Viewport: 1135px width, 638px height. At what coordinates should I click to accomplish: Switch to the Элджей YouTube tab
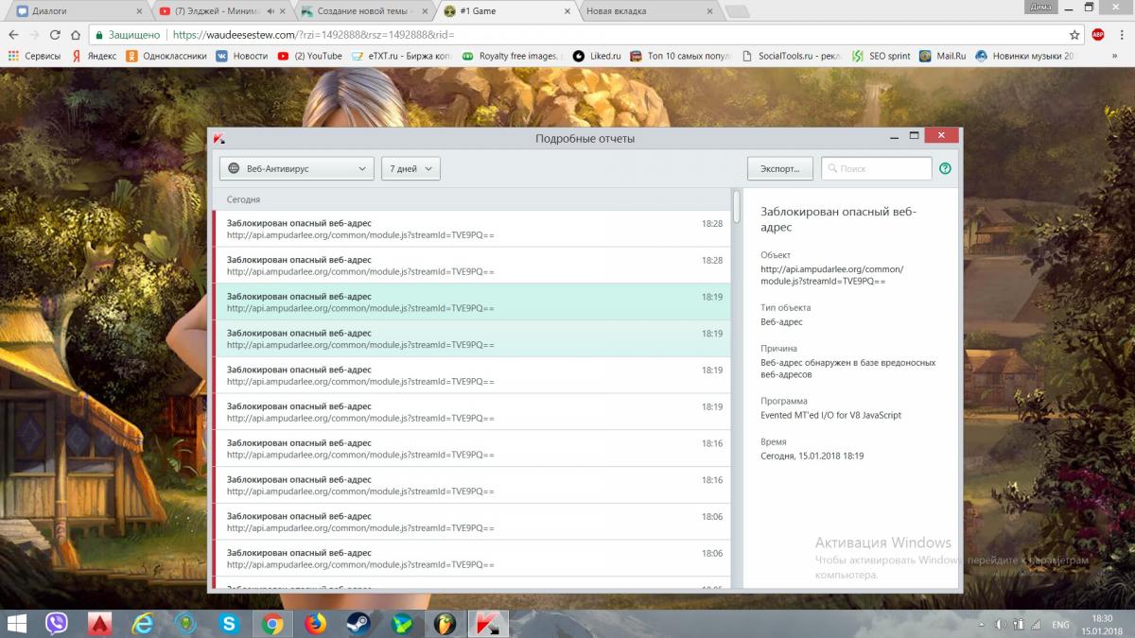[223, 11]
